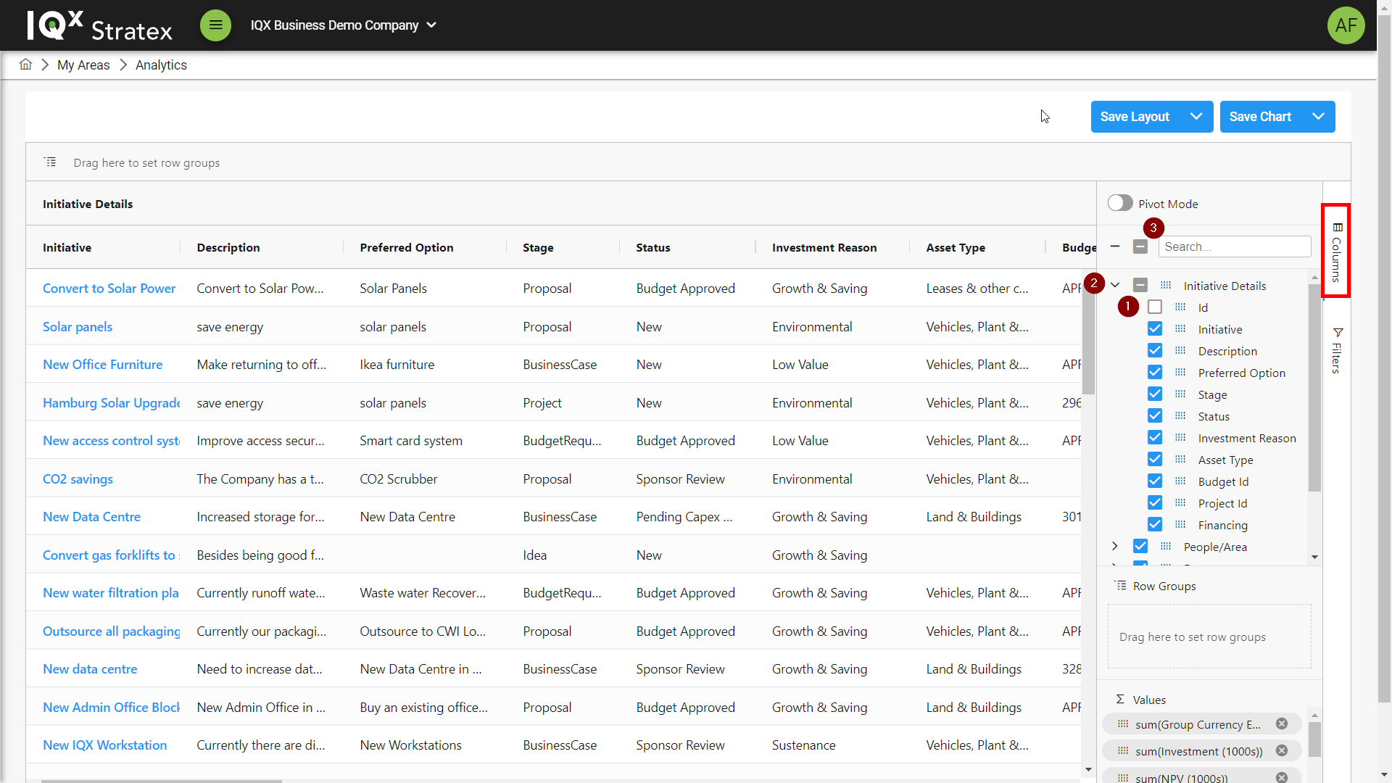Viewport: 1392px width, 783px height.
Task: Expand the People/Area column group
Action: 1115,547
